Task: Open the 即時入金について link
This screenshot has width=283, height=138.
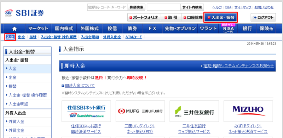Action: click(x=80, y=86)
